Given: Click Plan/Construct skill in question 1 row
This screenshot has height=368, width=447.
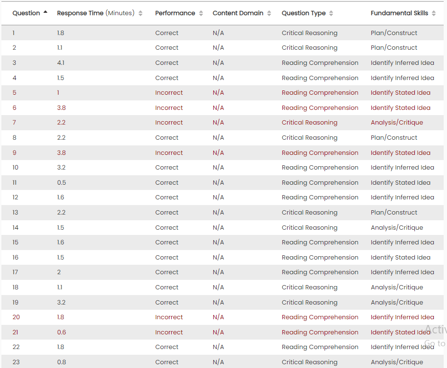Looking at the screenshot, I should (x=394, y=33).
